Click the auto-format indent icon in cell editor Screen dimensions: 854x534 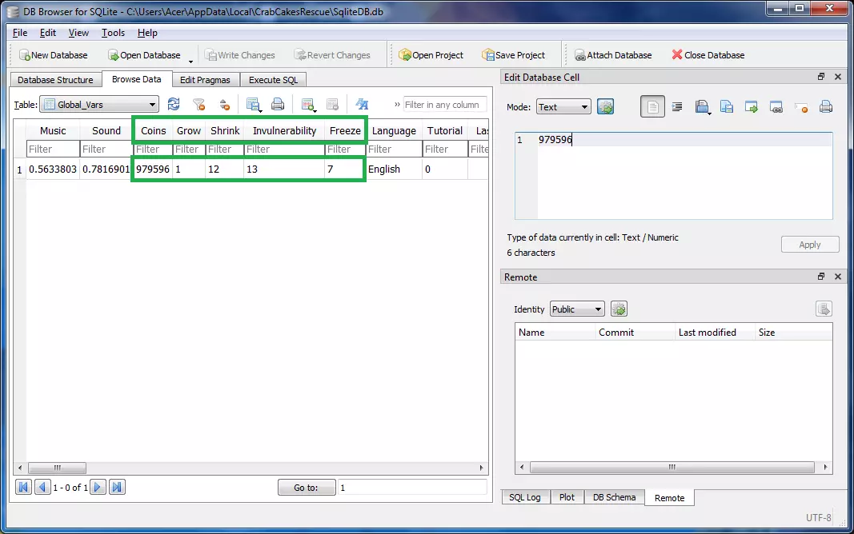[677, 106]
